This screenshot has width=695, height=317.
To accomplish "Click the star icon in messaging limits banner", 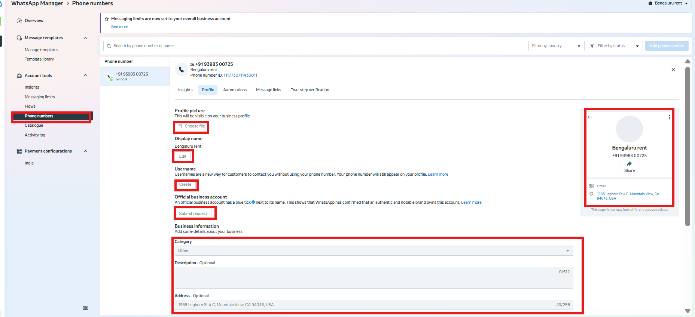I will coord(107,19).
